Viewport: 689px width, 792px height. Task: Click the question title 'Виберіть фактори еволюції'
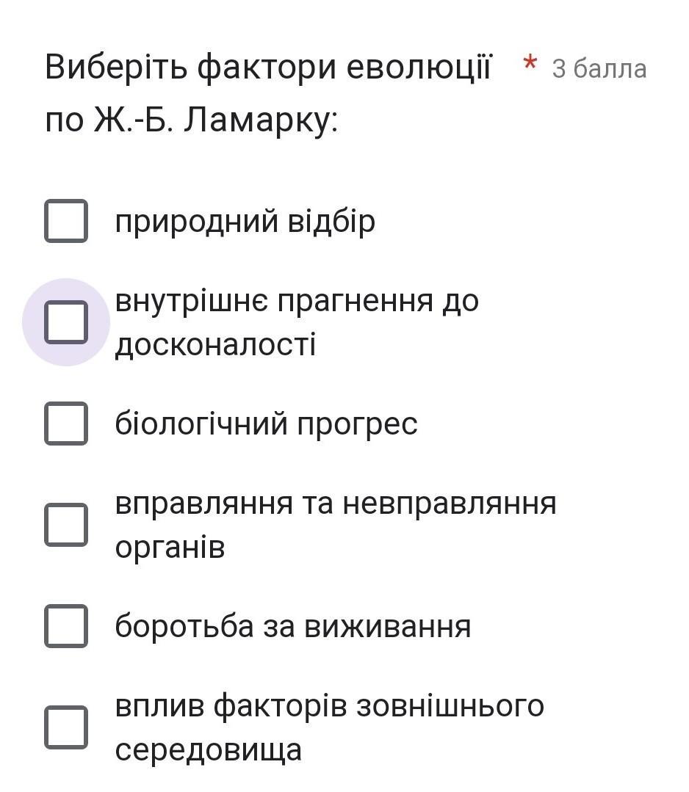coord(268,67)
